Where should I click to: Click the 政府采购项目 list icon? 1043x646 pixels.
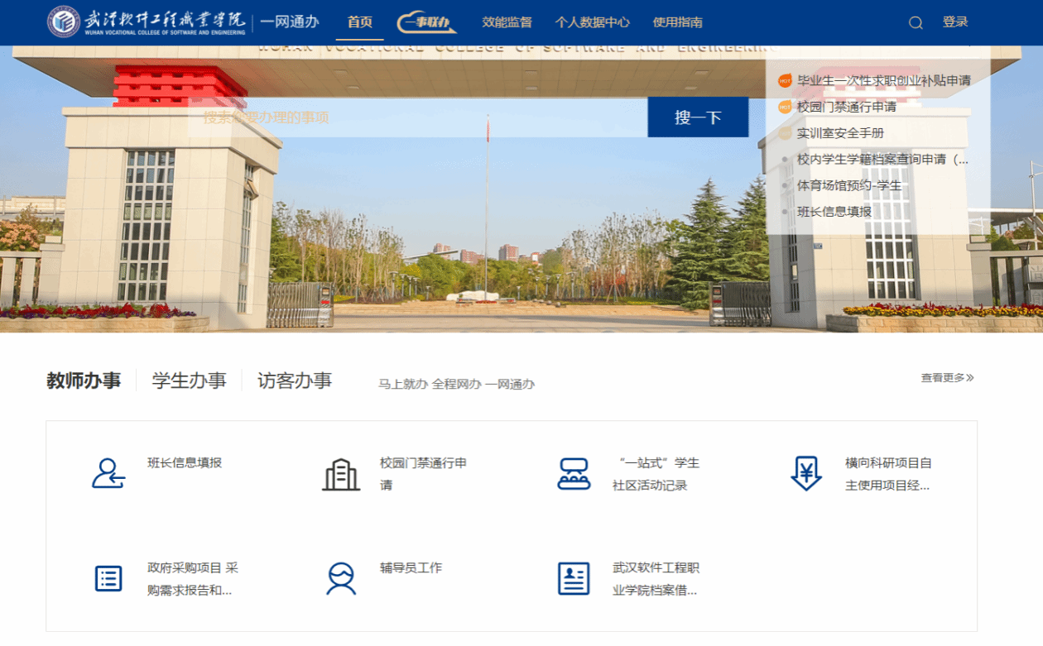click(x=108, y=579)
